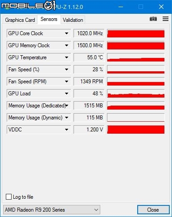Expand the VDDC sensor dropdown
This screenshot has width=172, height=217.
tap(66, 130)
